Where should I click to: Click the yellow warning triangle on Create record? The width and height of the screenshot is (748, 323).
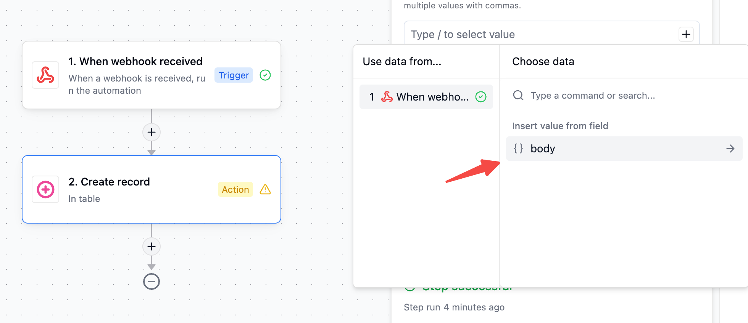pyautogui.click(x=265, y=189)
